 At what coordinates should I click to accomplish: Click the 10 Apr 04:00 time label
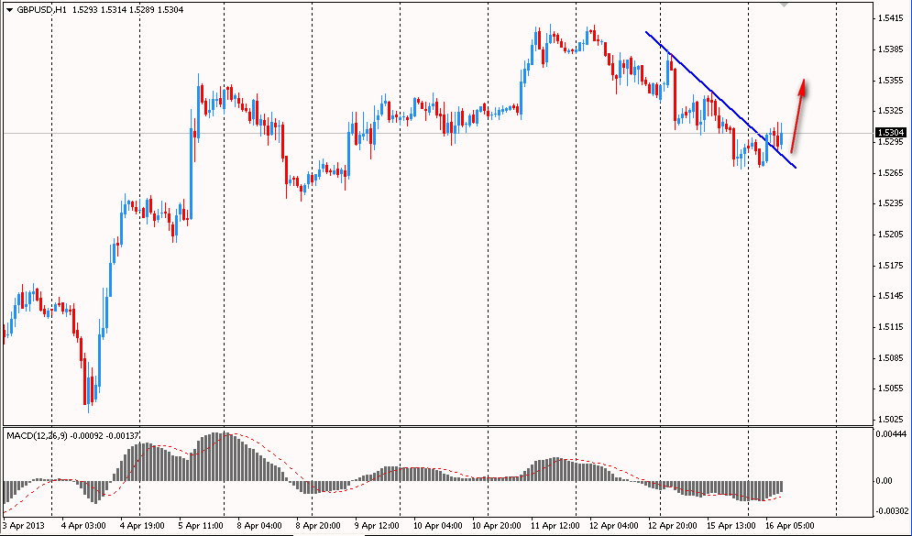(x=438, y=526)
